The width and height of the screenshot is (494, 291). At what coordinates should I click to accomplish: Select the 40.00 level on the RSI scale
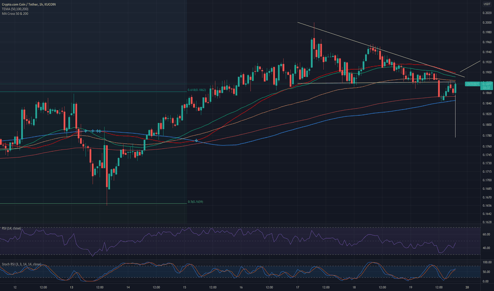coord(487,248)
